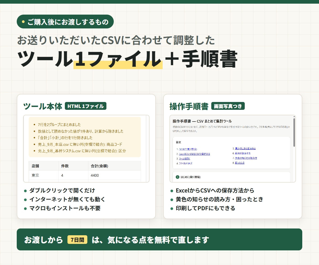Open the はじめに(動く環境) table-of-contents link
The image size is (319, 265).
[188, 149]
